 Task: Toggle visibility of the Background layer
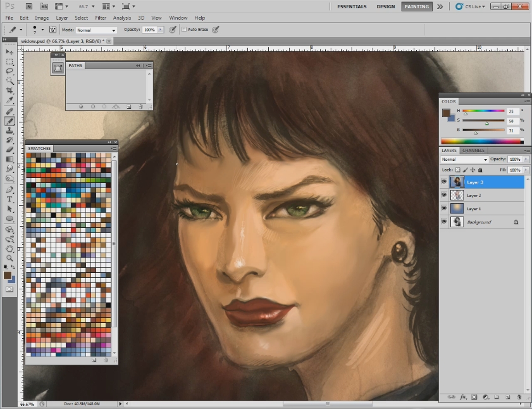445,222
